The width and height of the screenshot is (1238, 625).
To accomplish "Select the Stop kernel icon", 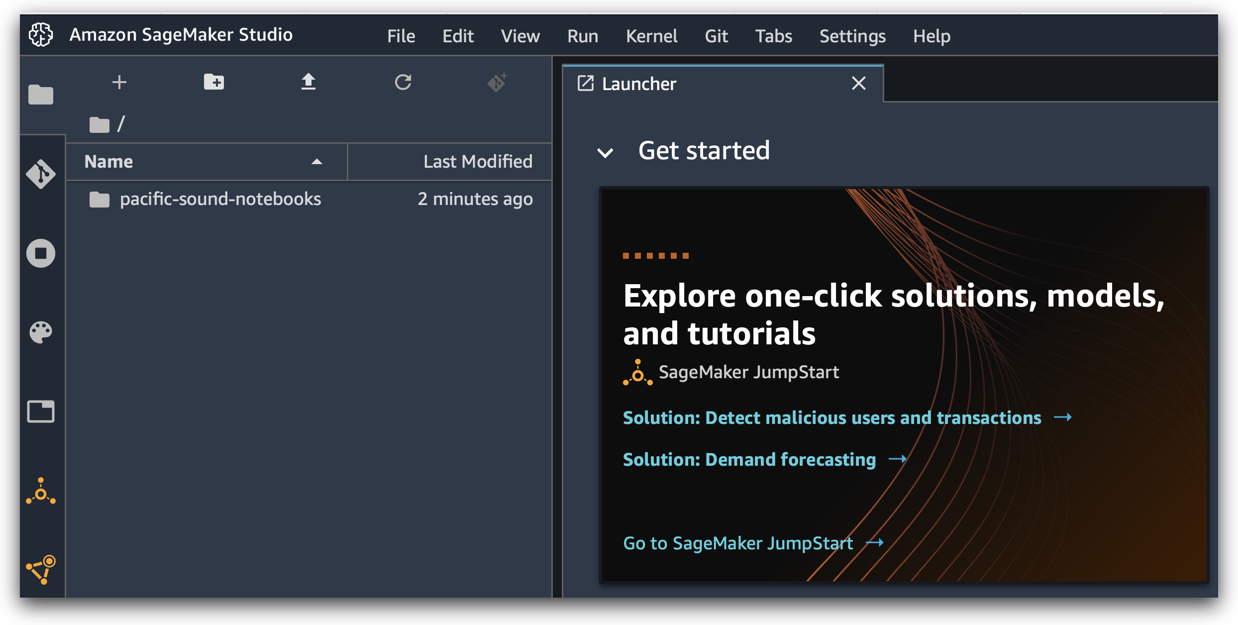I will click(41, 253).
